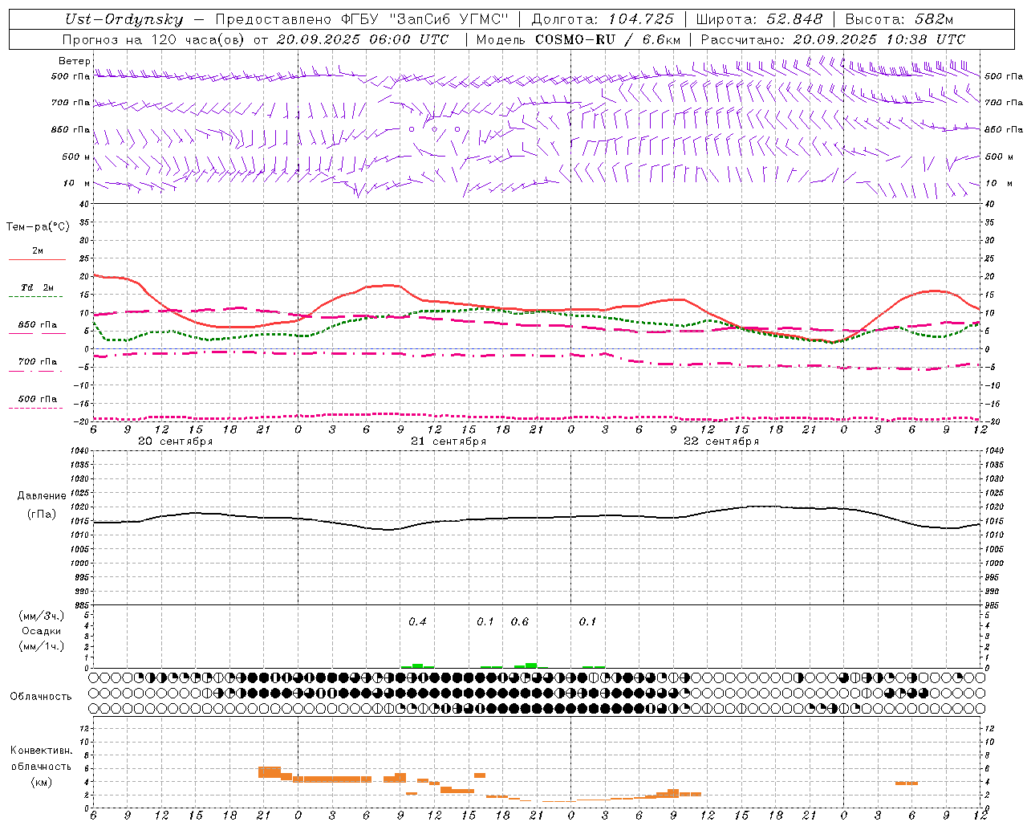This screenshot has height=822, width=1027.
Task: Click the Прогноз на 120 часа(ов) forecast text
Action: point(154,39)
